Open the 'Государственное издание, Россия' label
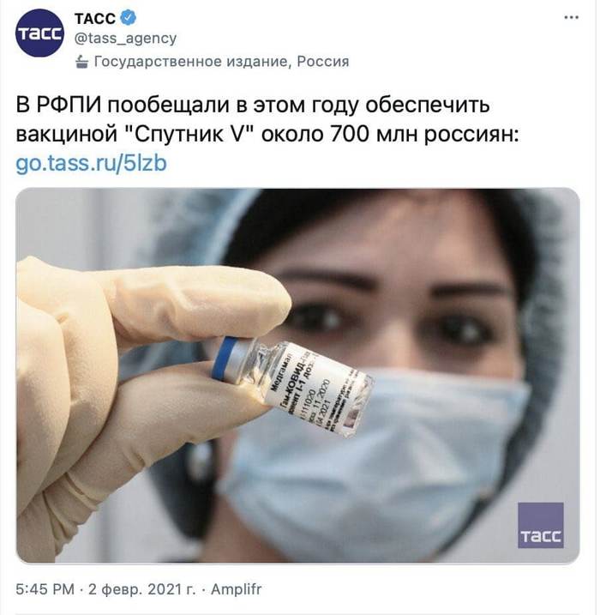 (x=221, y=62)
